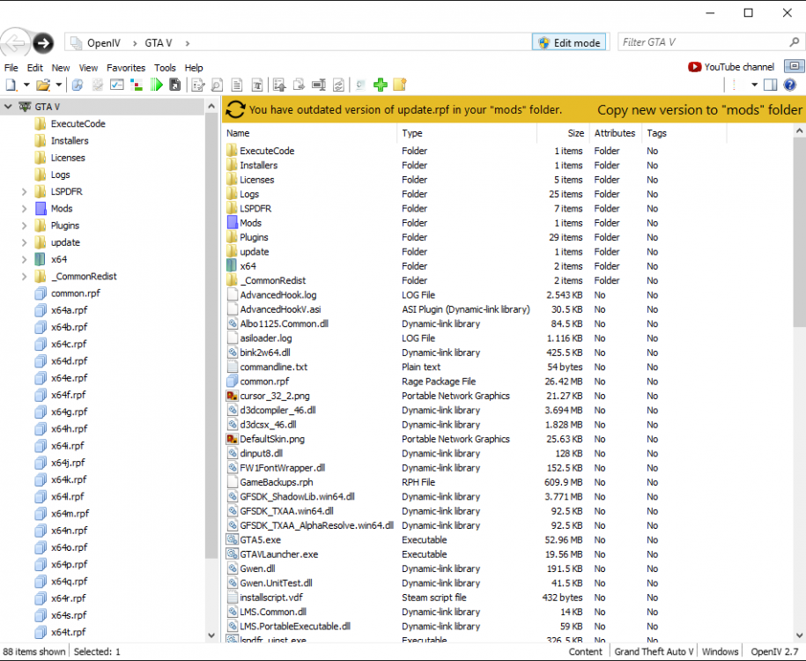Click the text lines document toolbar icon

(x=237, y=85)
